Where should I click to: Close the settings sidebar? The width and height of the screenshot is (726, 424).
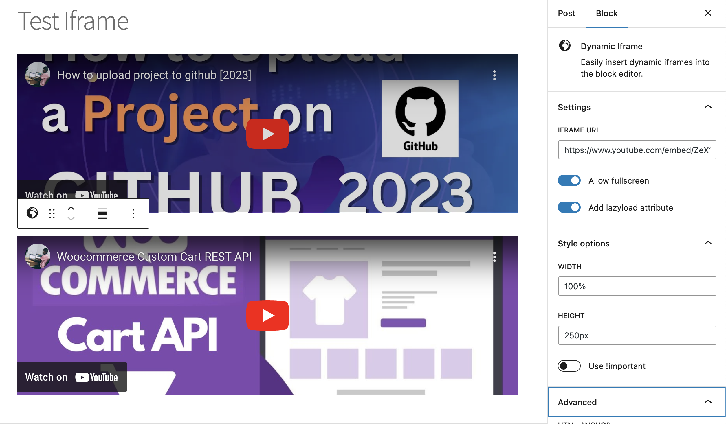tap(708, 13)
